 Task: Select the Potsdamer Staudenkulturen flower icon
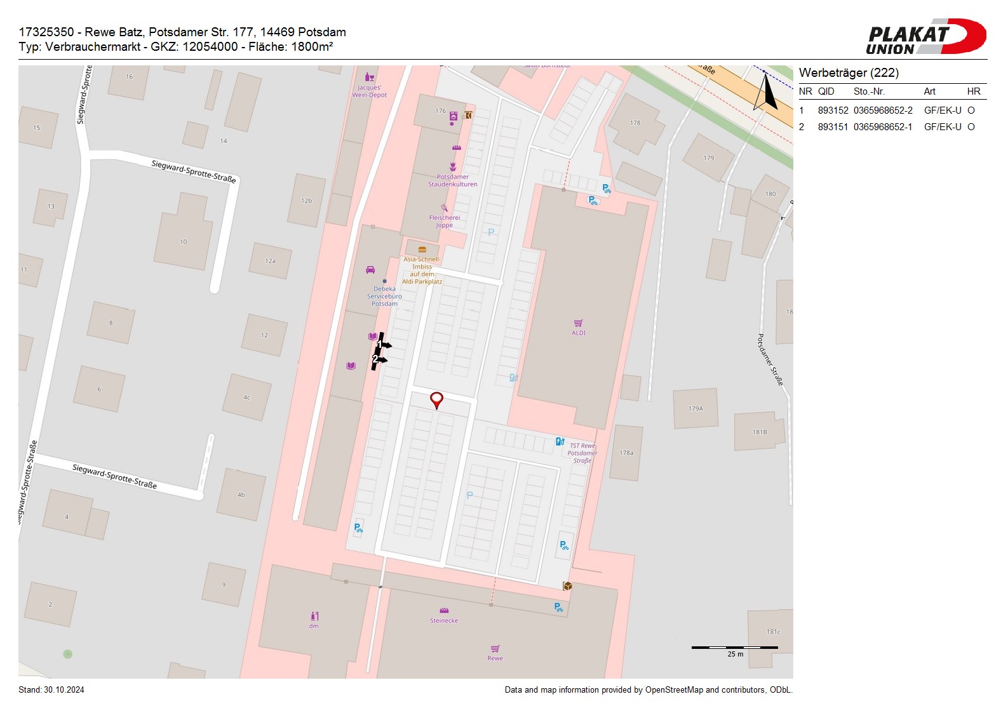[453, 167]
